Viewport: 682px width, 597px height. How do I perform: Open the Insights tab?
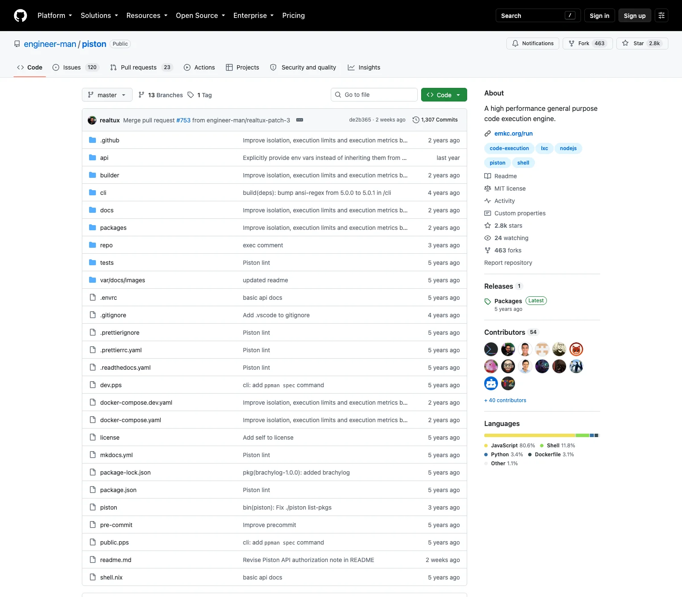pos(364,67)
